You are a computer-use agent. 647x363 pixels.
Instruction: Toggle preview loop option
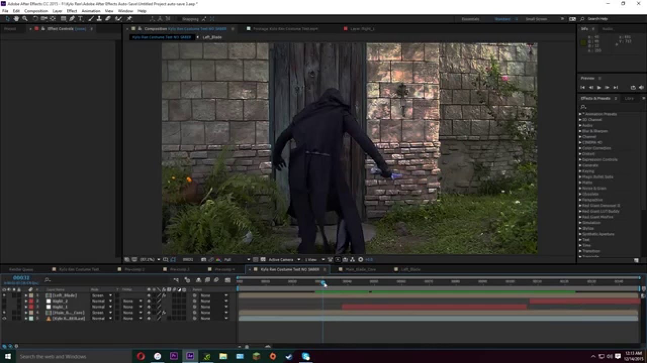pyautogui.click(x=633, y=87)
